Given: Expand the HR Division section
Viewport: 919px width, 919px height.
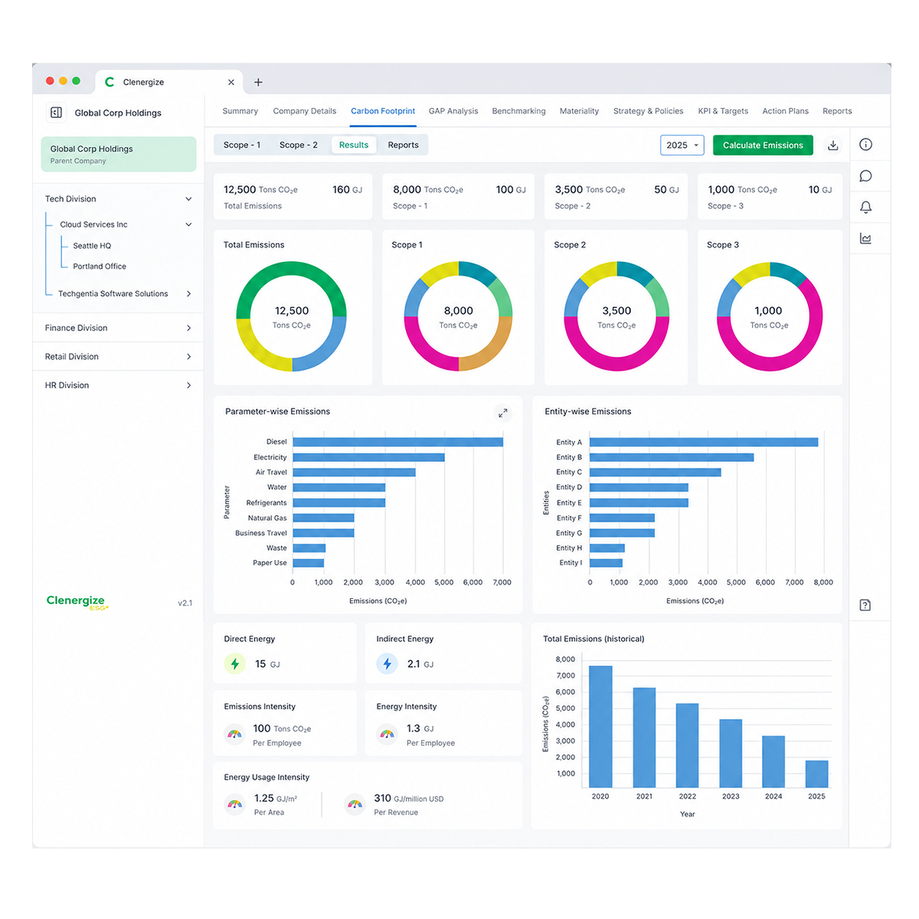Looking at the screenshot, I should [x=118, y=385].
